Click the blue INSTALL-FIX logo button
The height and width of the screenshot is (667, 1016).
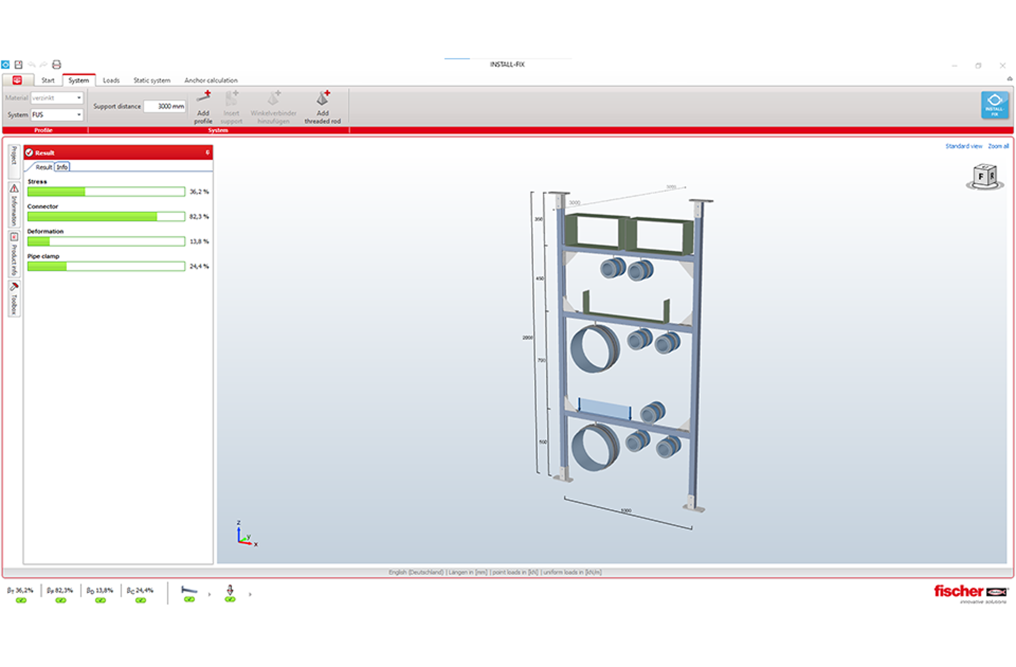pyautogui.click(x=995, y=105)
